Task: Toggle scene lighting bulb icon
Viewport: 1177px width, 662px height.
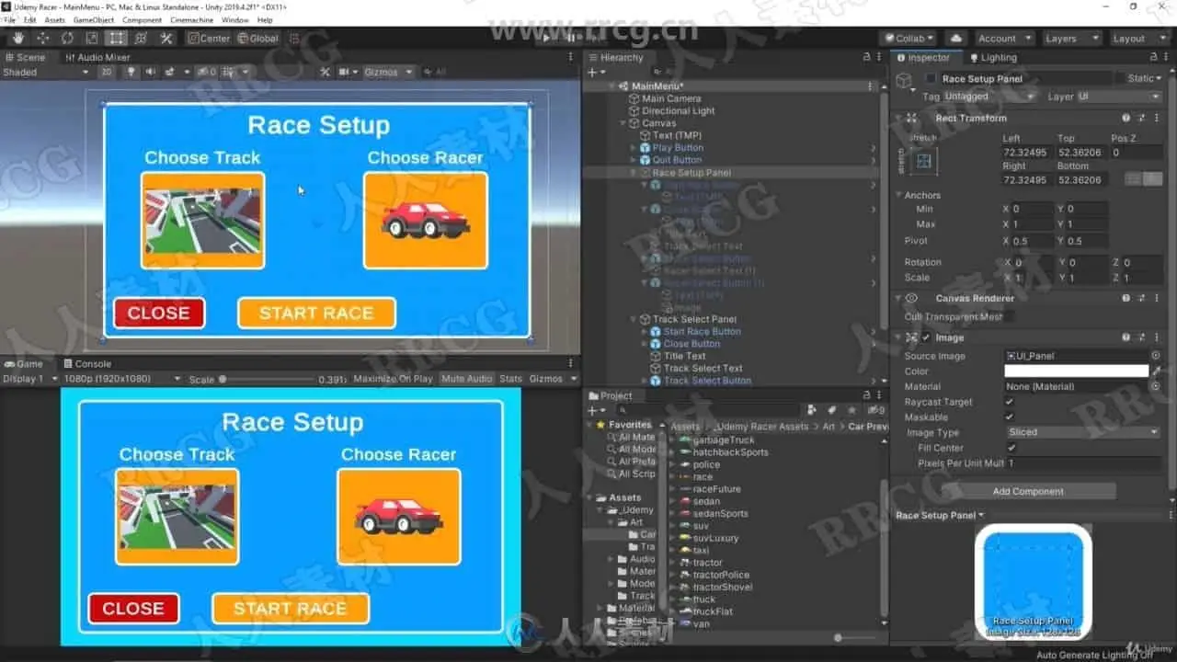Action: [131, 72]
